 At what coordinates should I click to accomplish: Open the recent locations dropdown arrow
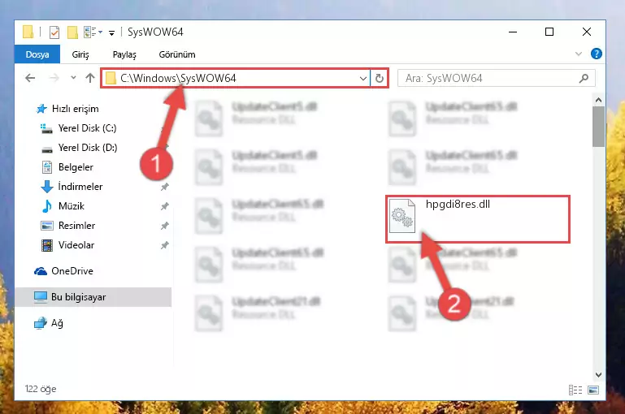(x=73, y=78)
